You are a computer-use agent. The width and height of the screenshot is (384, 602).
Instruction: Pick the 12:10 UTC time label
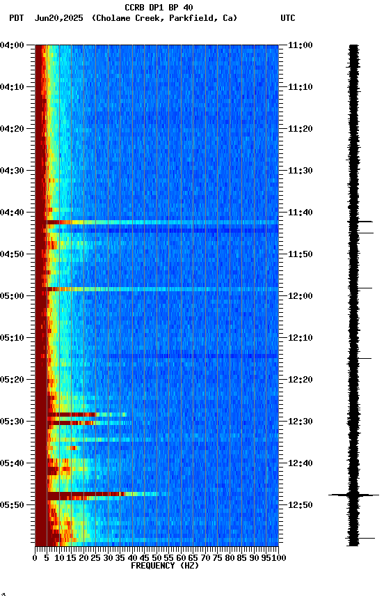pos(301,338)
